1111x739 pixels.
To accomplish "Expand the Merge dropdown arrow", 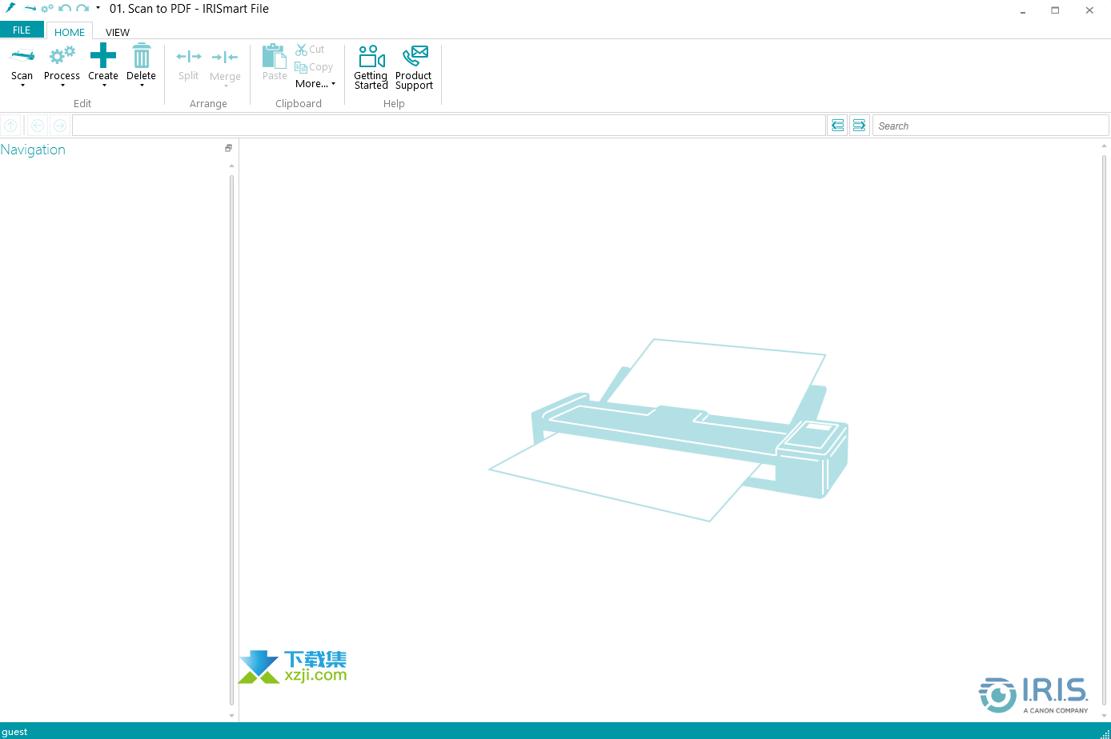I will 226,86.
